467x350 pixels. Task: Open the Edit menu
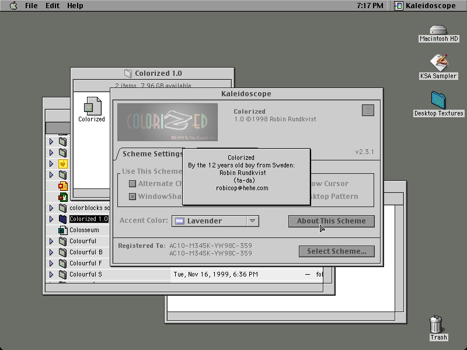pos(53,6)
